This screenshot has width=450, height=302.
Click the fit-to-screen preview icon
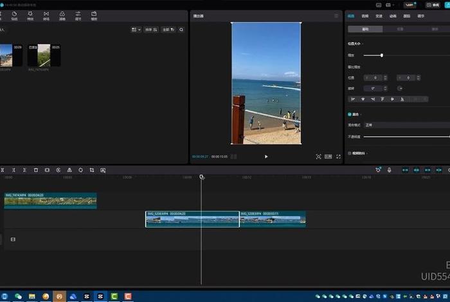(318, 157)
